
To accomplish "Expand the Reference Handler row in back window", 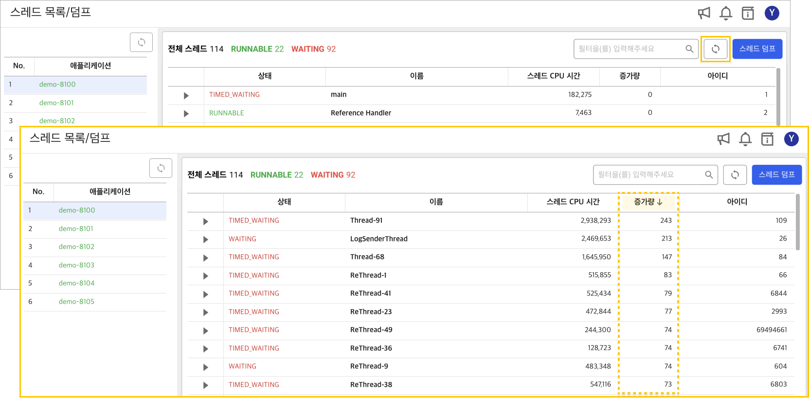I will [186, 114].
